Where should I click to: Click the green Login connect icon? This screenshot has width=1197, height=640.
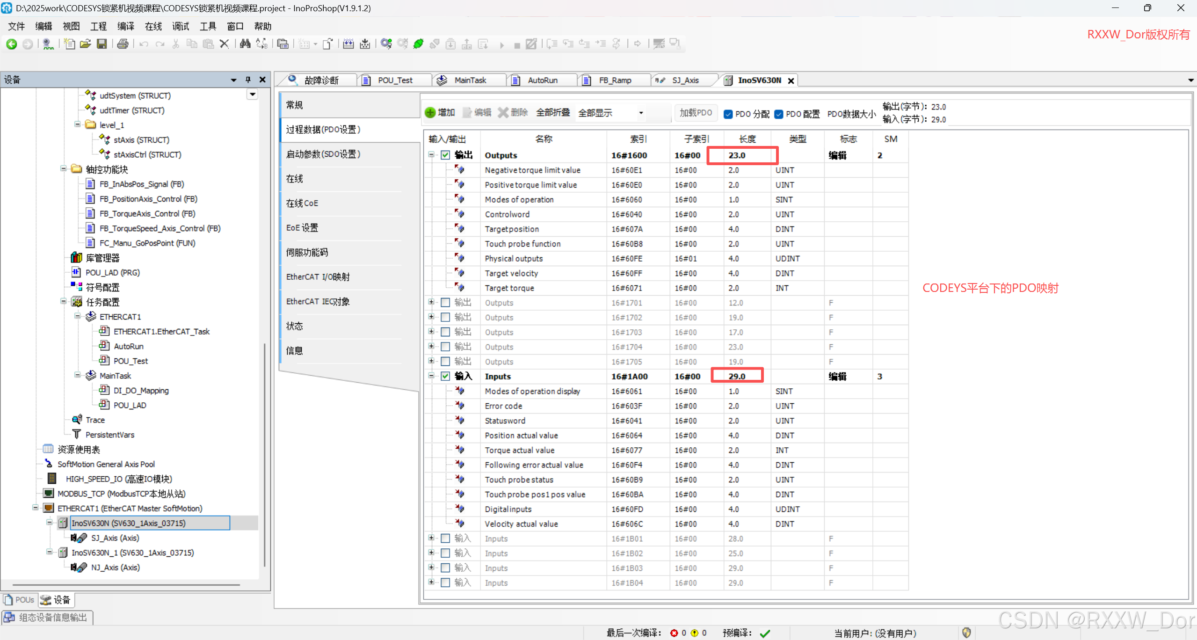(418, 44)
